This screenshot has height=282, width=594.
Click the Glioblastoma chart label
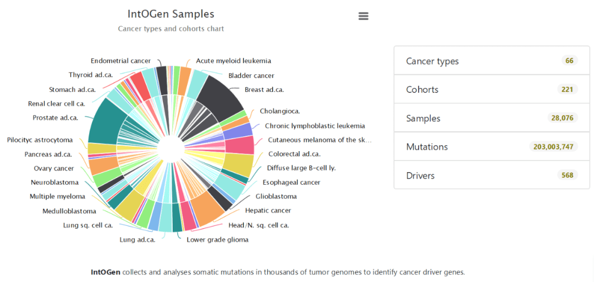click(x=276, y=196)
